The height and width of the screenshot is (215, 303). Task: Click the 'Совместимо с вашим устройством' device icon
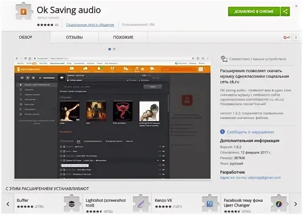pyautogui.click(x=224, y=59)
